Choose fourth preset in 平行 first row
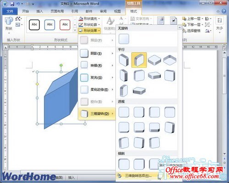 coord(170,60)
